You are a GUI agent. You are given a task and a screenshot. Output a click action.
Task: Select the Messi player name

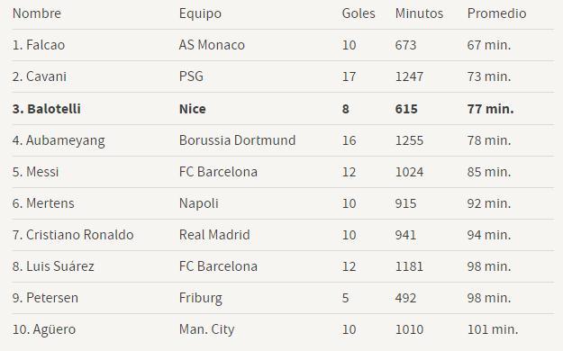pyautogui.click(x=35, y=172)
